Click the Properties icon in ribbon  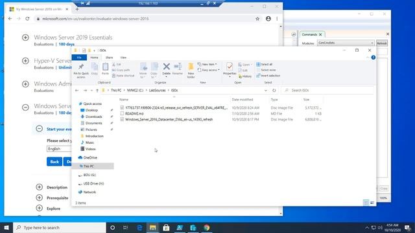click(230, 70)
